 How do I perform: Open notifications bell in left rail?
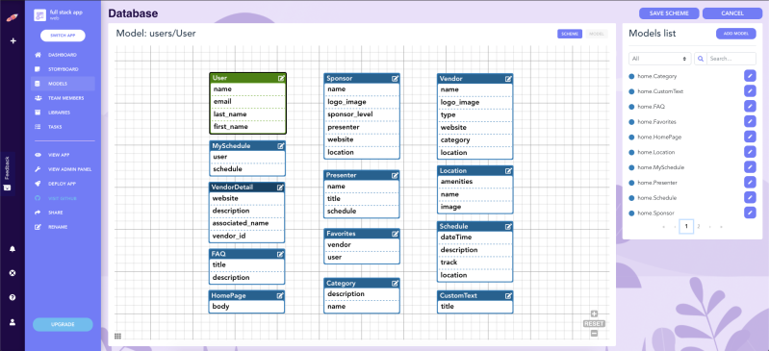pos(13,249)
